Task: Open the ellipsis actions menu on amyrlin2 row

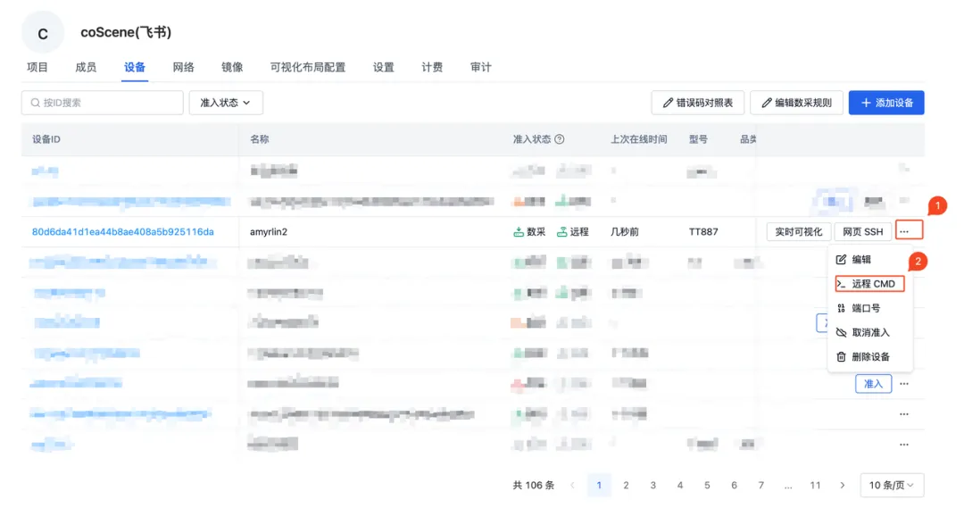Action: [x=908, y=230]
